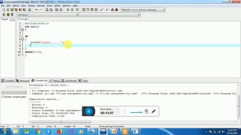
Task: Open the AStyle menu
Action: pyautogui.click(x=57, y=6)
